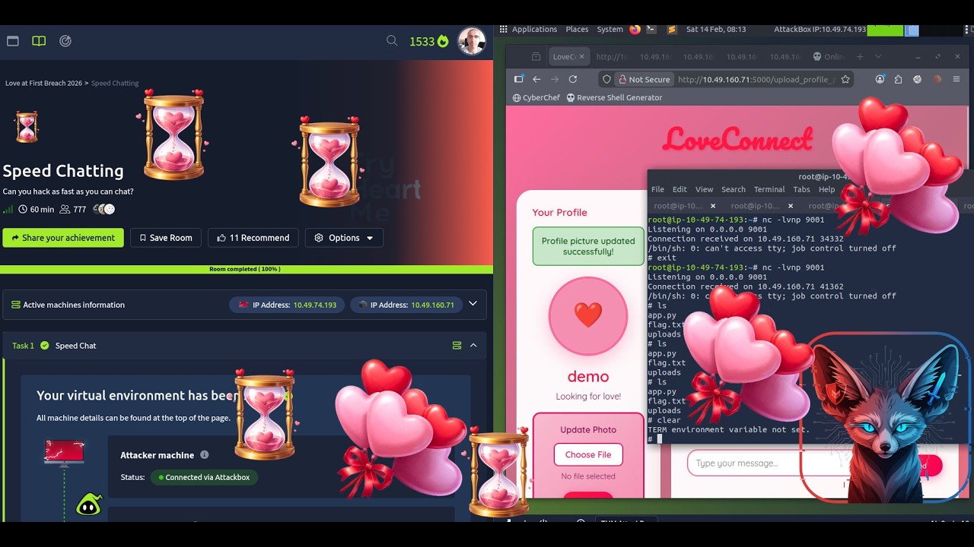
Task: Open the terminal Terminal menu
Action: [x=769, y=189]
